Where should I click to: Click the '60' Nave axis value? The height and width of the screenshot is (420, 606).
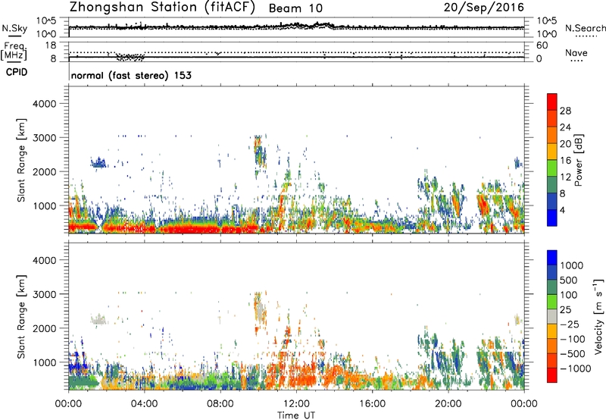[x=542, y=45]
